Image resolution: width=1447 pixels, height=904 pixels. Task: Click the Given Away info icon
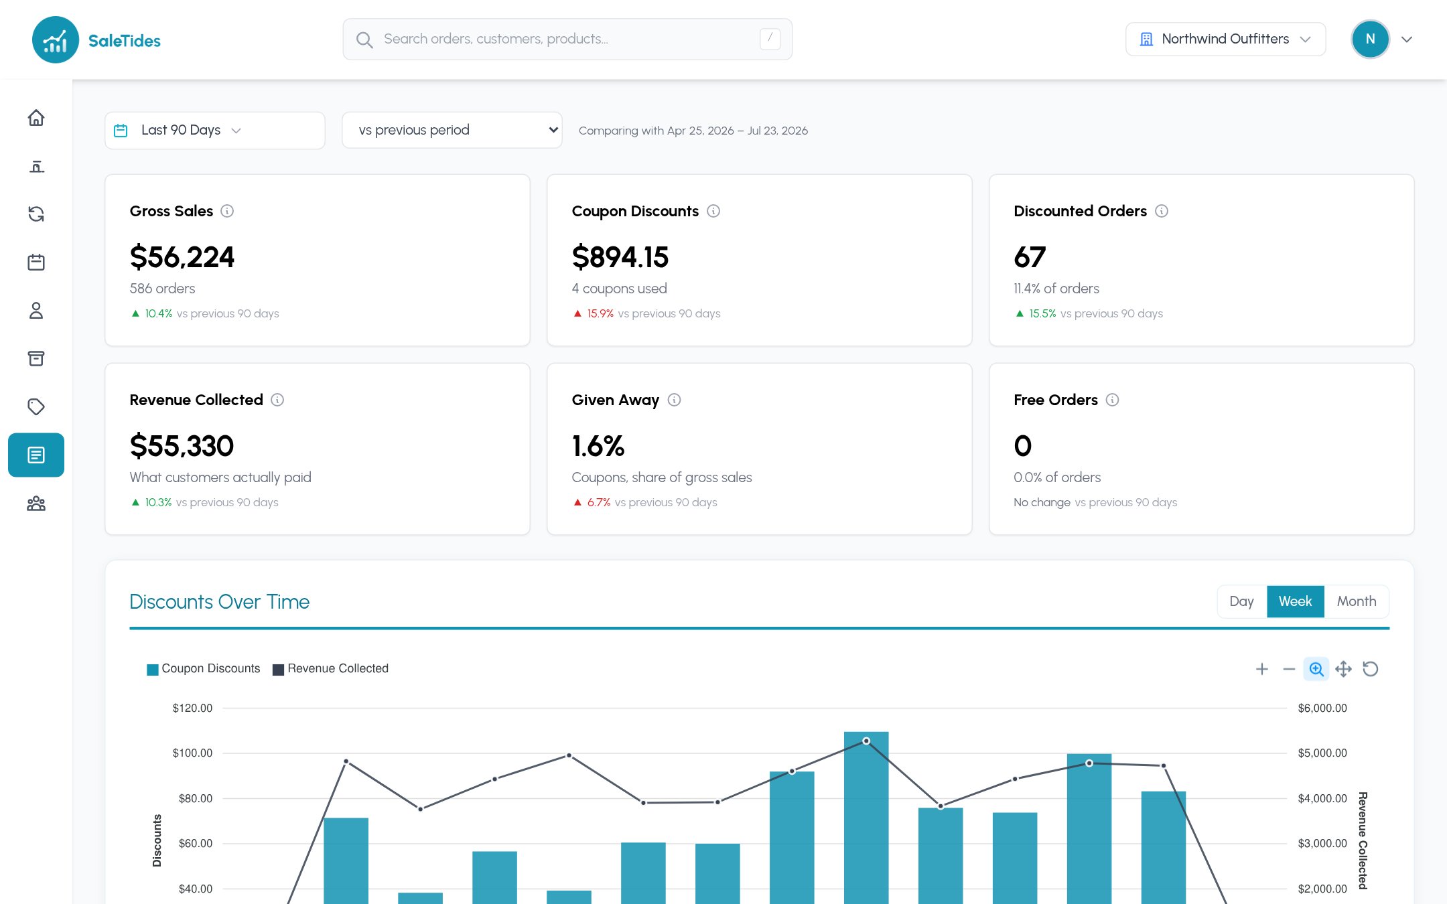click(x=675, y=400)
